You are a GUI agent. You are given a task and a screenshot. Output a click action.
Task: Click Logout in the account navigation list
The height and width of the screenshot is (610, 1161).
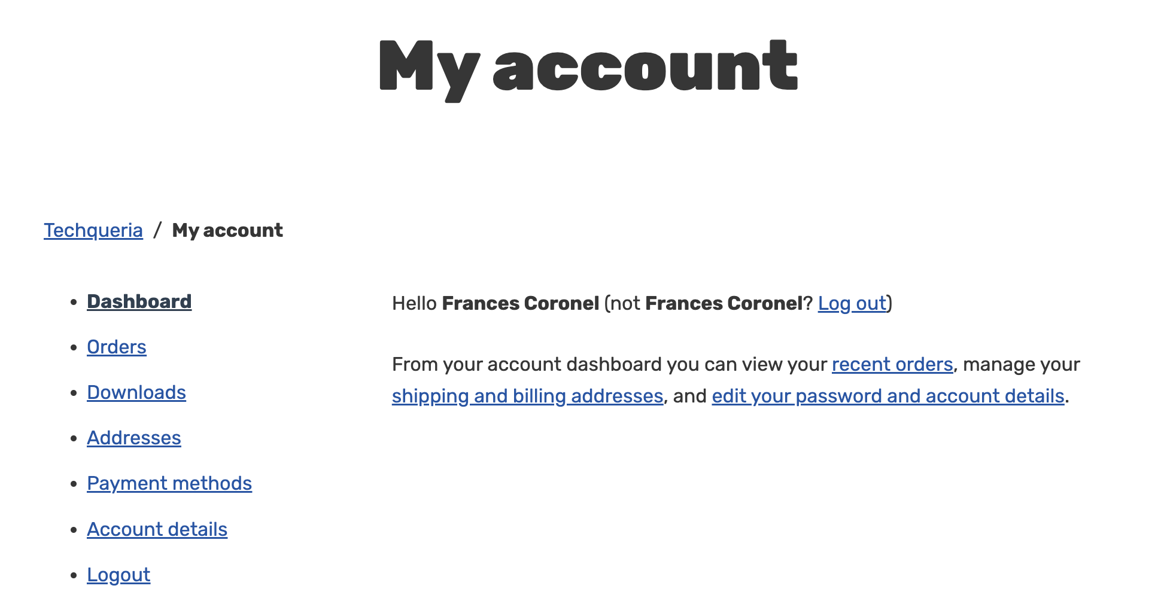[118, 575]
